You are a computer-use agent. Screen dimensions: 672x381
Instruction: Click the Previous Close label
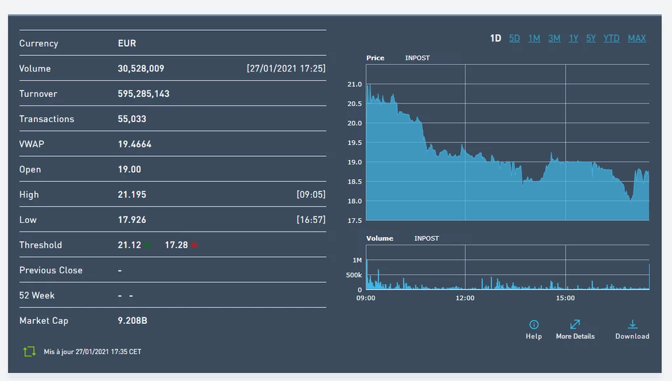pos(51,270)
